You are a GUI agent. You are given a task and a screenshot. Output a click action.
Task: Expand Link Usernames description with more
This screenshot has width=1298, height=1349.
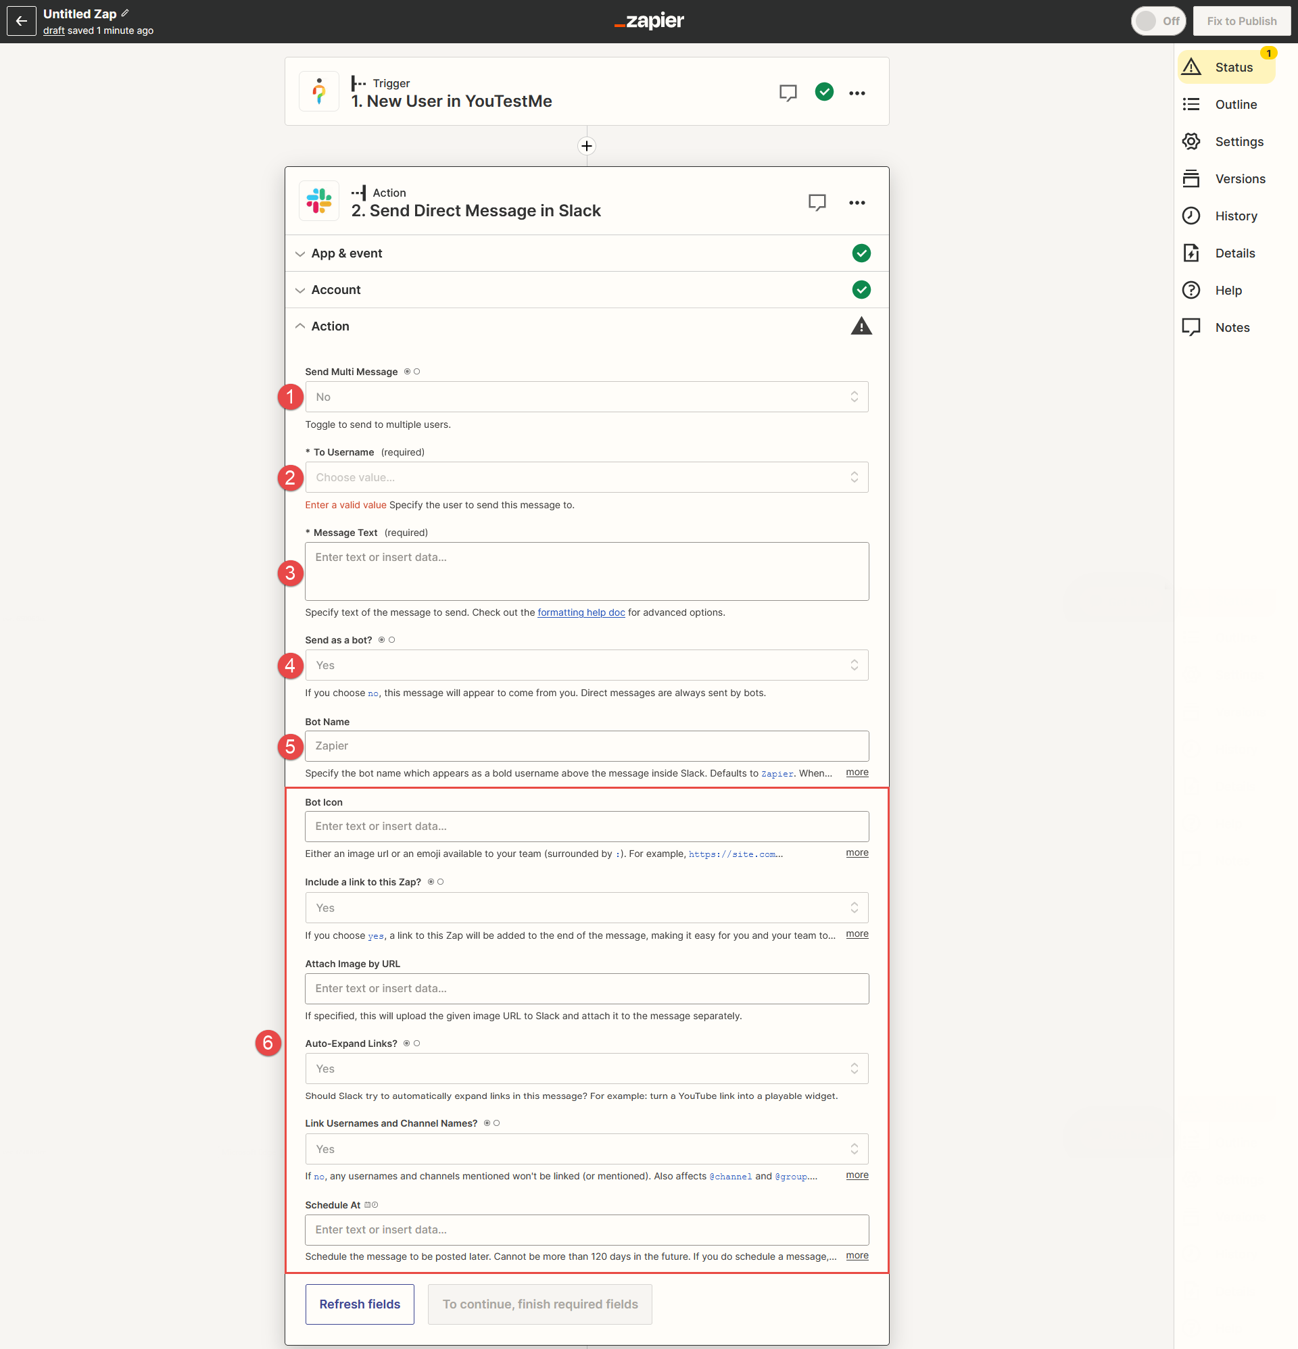click(857, 1175)
